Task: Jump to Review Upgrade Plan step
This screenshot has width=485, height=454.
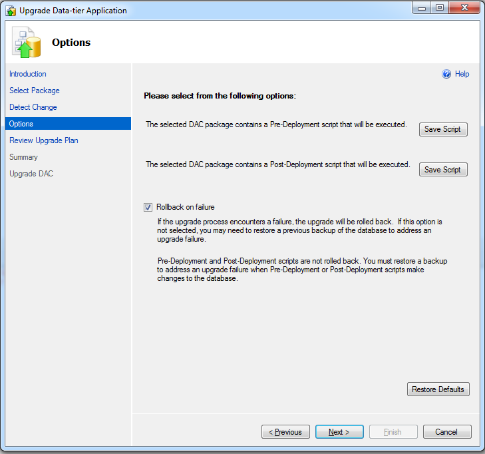Action: [x=44, y=140]
